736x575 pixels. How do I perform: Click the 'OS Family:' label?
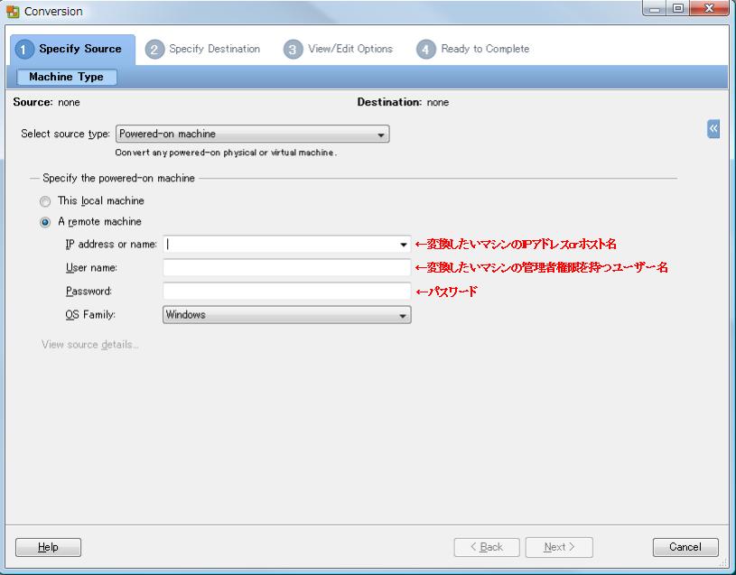click(90, 315)
